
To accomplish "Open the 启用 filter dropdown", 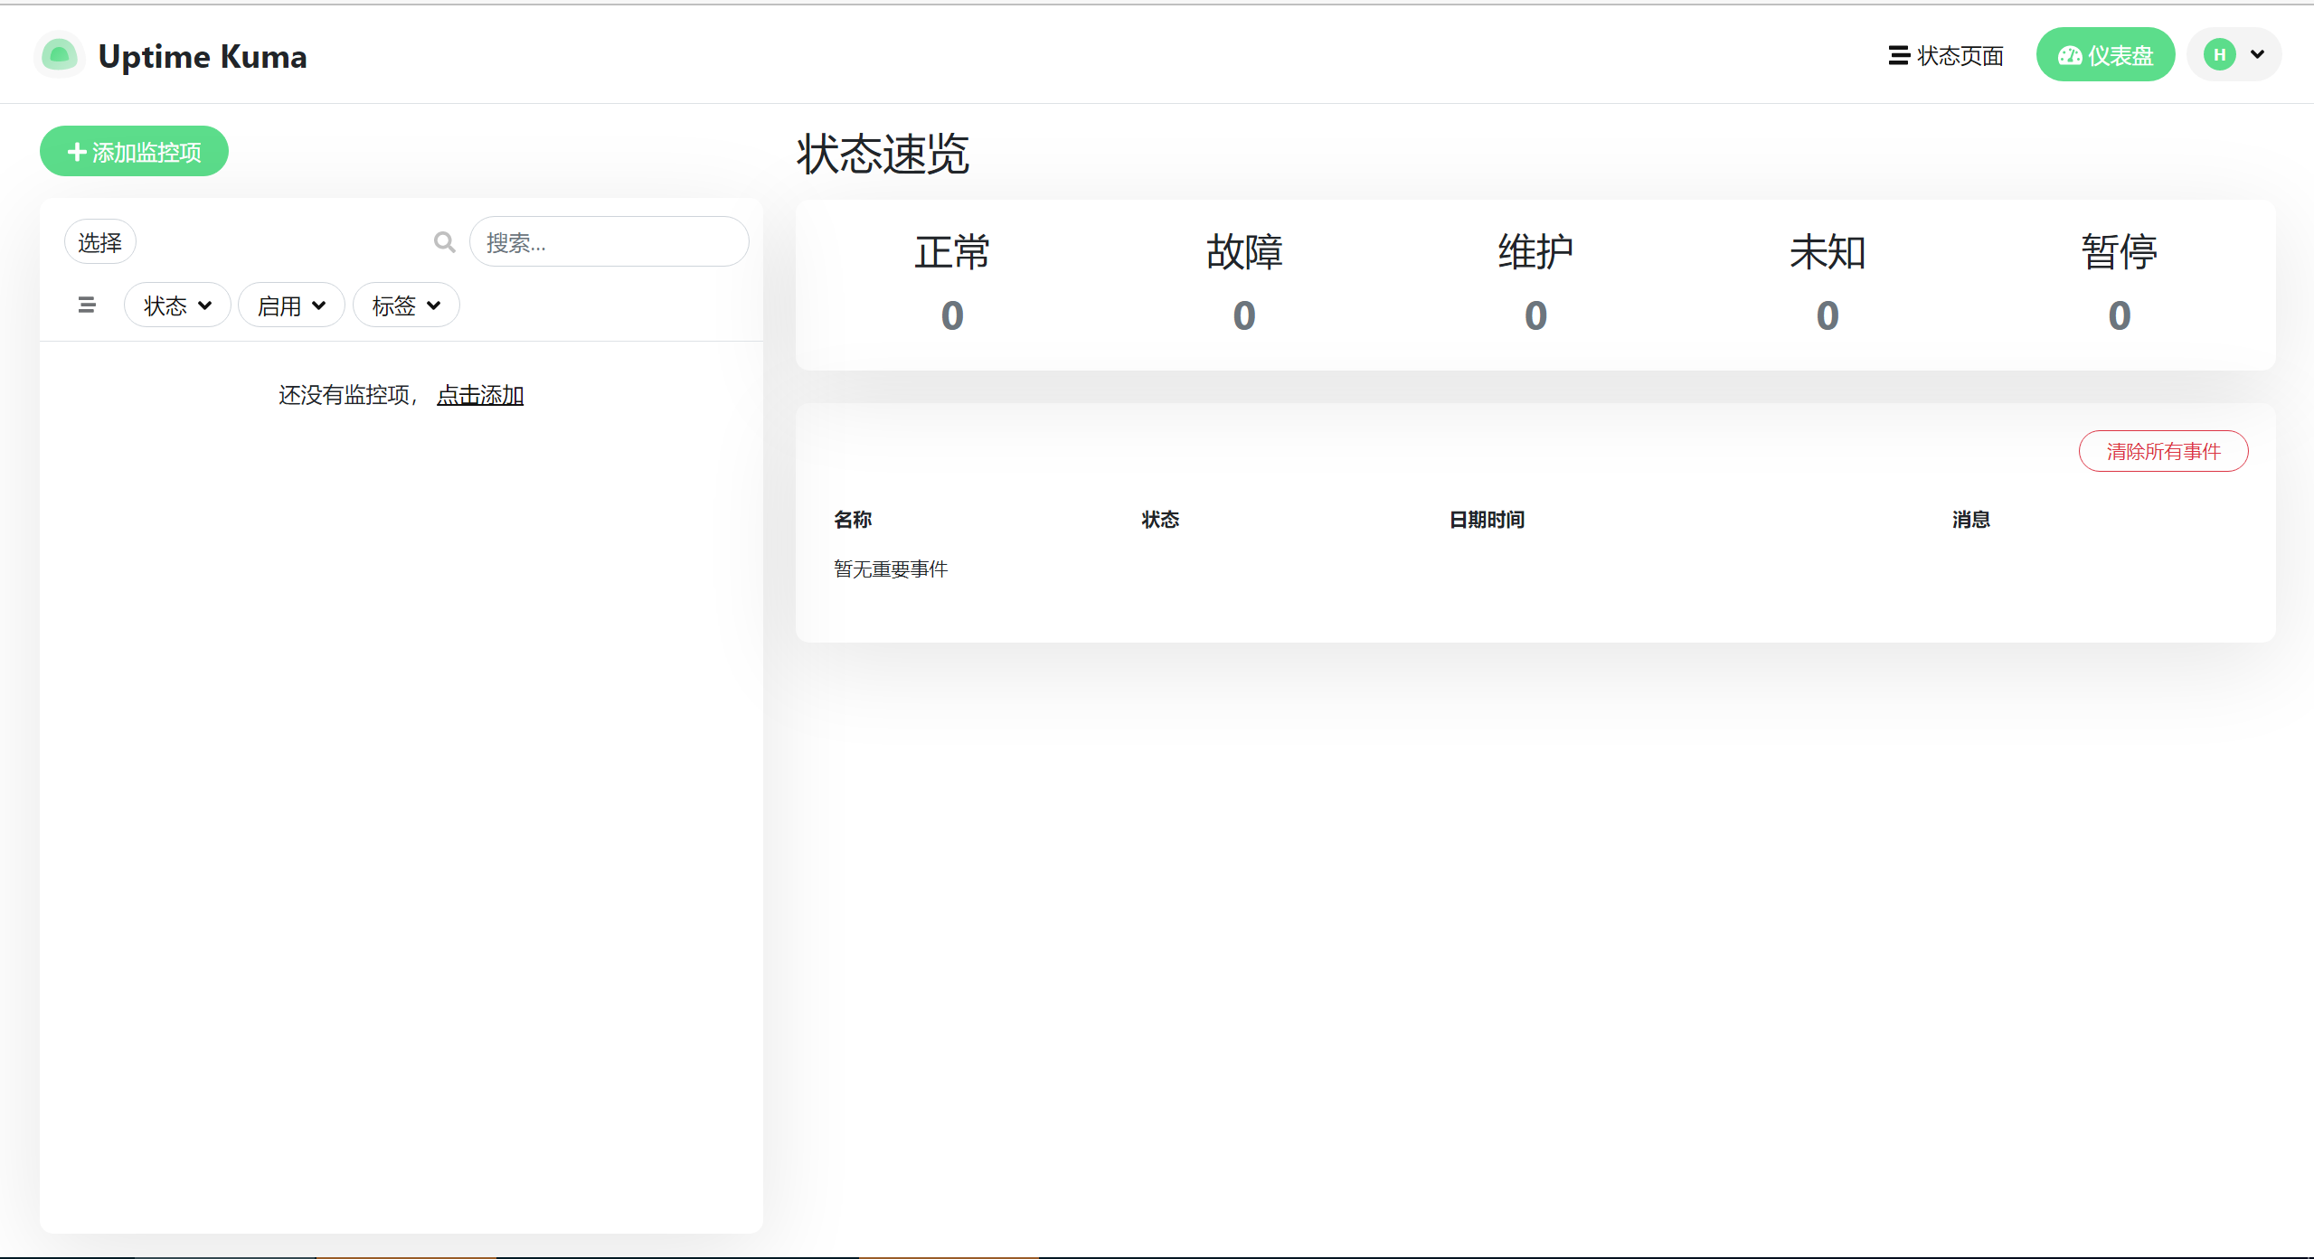I will click(x=291, y=305).
